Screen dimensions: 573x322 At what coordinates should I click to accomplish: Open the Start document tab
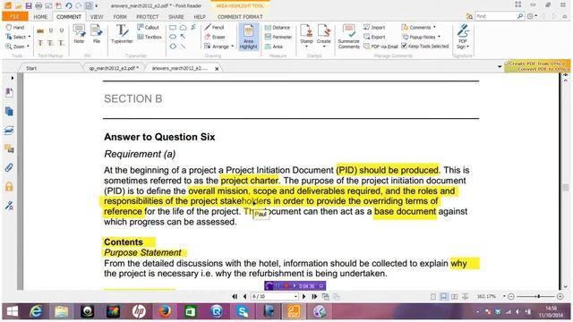coord(31,68)
